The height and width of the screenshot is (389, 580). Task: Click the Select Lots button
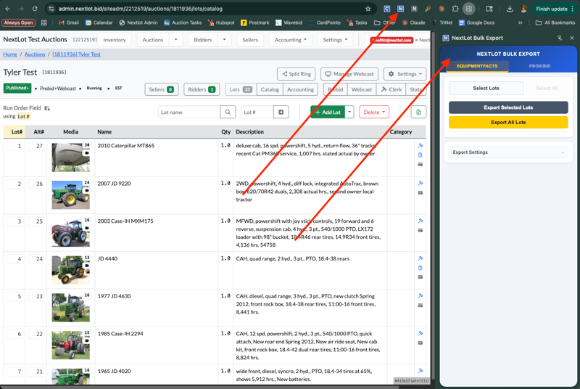[x=486, y=88]
